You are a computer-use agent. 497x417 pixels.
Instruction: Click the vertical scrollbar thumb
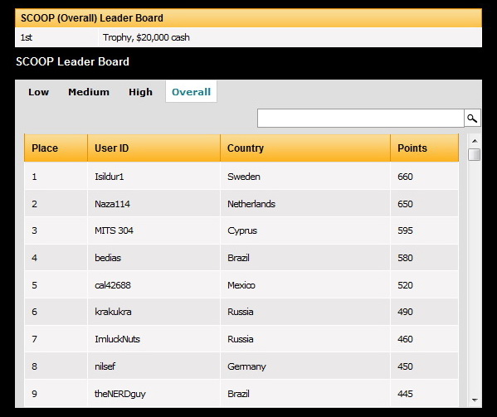pos(475,155)
